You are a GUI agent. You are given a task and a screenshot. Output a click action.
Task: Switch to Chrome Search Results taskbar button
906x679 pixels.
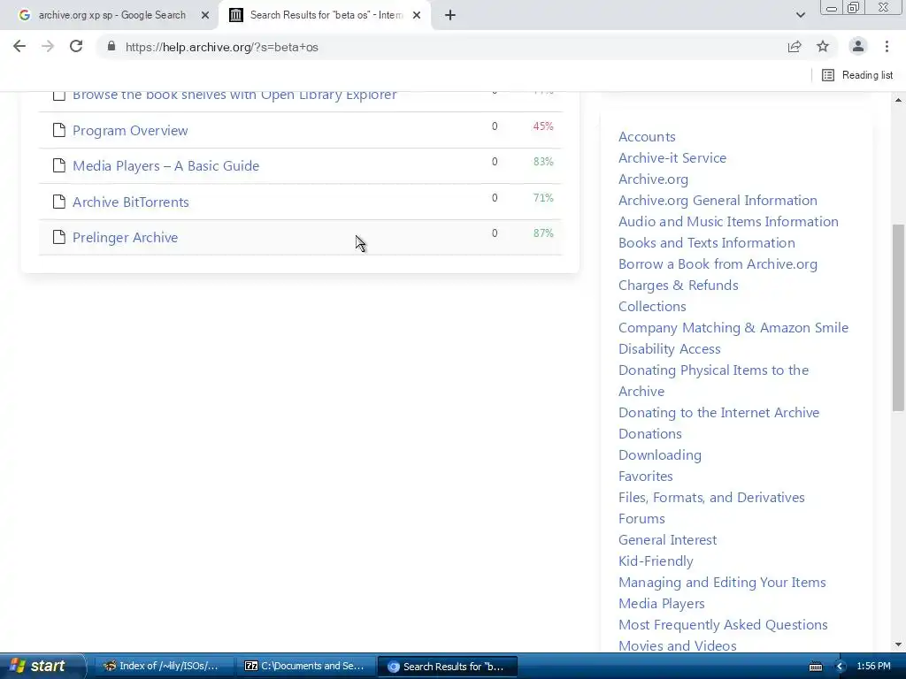pos(447,667)
